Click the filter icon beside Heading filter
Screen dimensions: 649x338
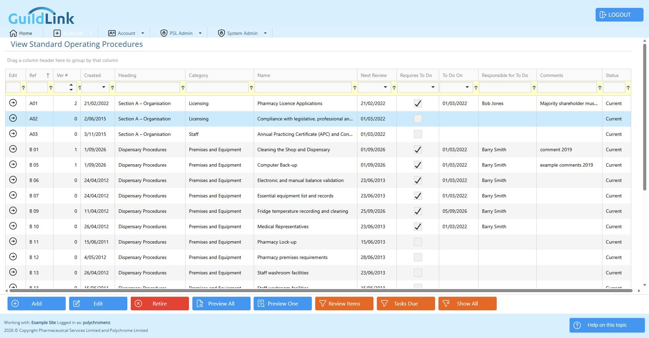[183, 88]
